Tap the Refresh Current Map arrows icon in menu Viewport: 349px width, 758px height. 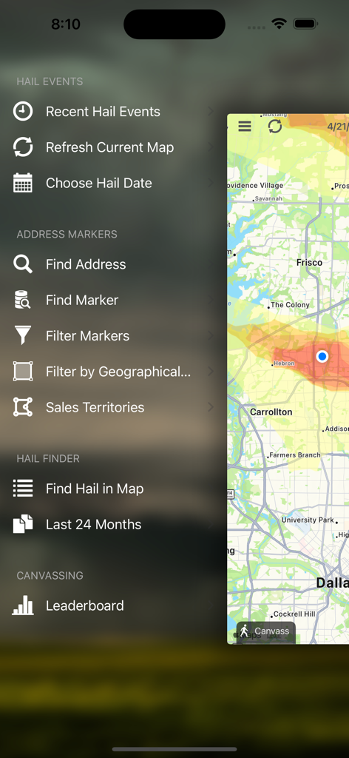click(23, 147)
